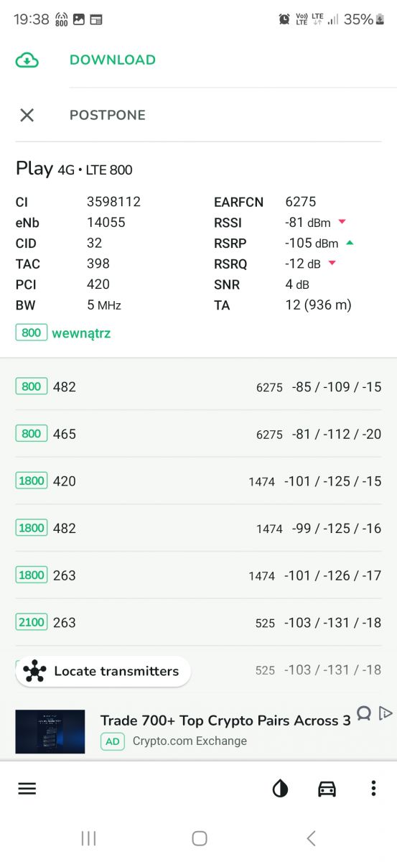Viewport: 397px width, 862px height.
Task: Toggle the car driving mode icon
Action: tap(327, 789)
